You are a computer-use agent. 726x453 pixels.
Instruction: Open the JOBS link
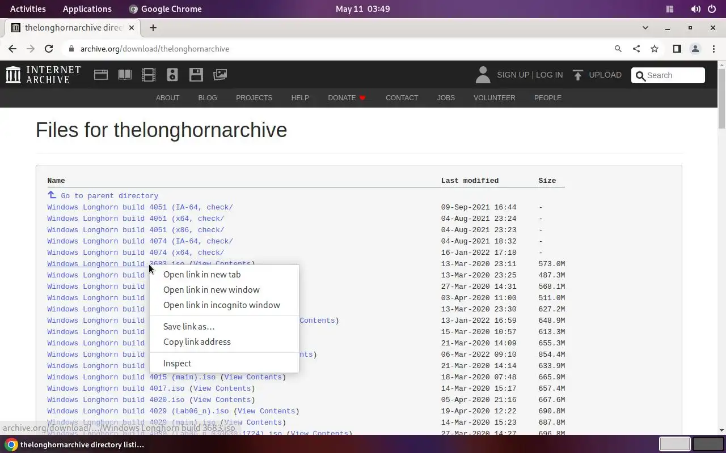coord(446,98)
